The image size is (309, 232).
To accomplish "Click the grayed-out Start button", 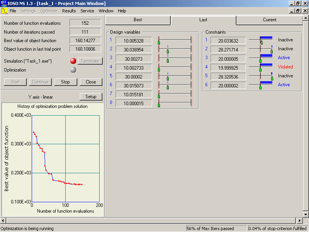I will [x=15, y=82].
